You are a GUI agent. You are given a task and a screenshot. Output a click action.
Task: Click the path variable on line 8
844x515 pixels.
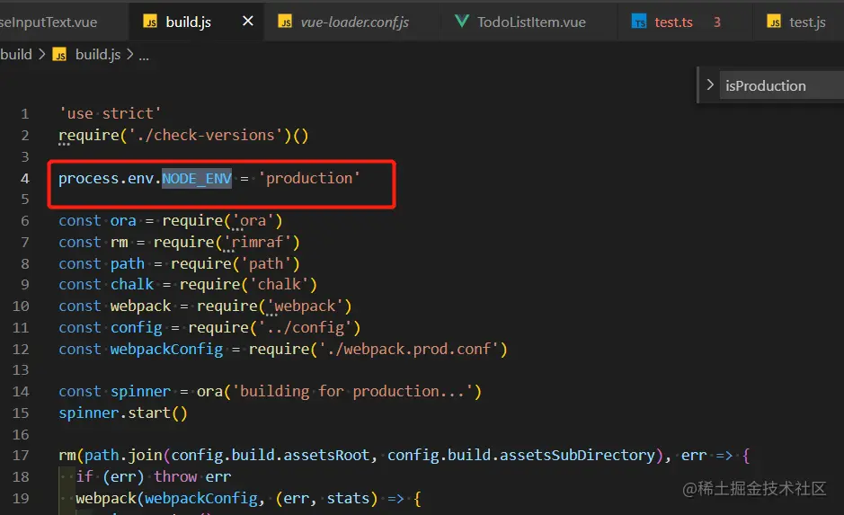click(128, 263)
